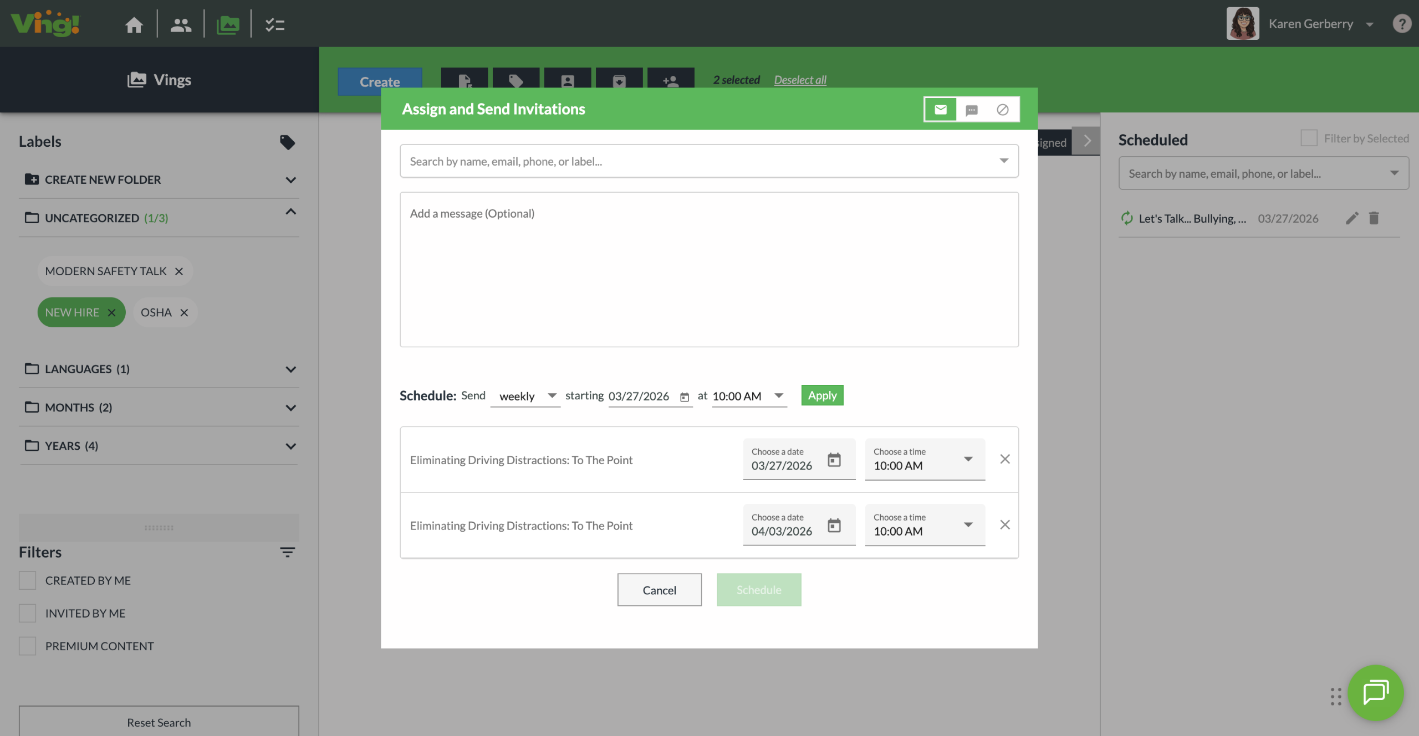Viewport: 1419px width, 736px height.
Task: Expand the Languages folder
Action: [x=290, y=369]
